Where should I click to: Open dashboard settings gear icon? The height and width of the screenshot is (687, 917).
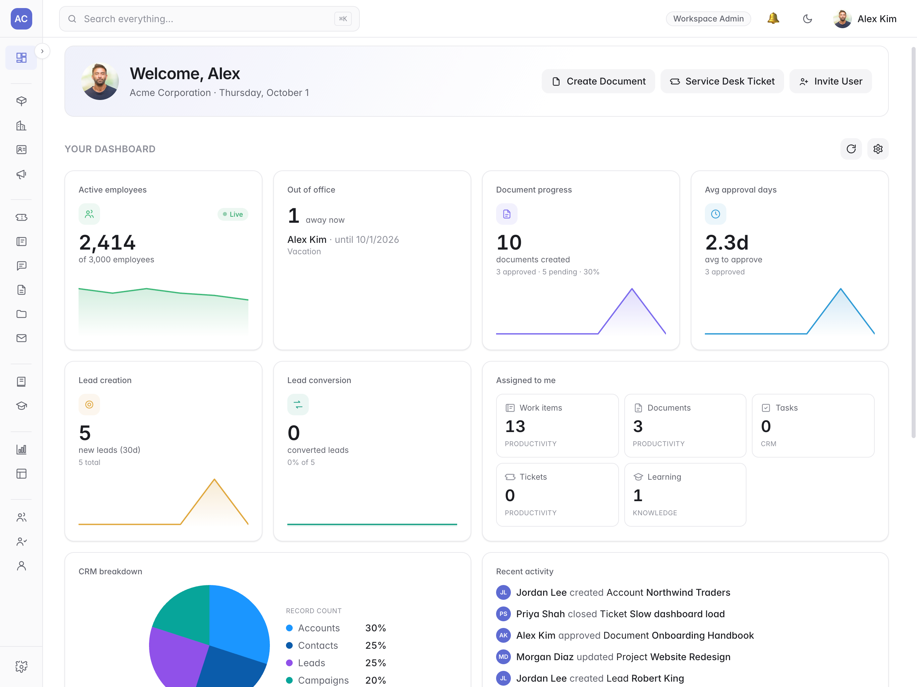pyautogui.click(x=878, y=149)
